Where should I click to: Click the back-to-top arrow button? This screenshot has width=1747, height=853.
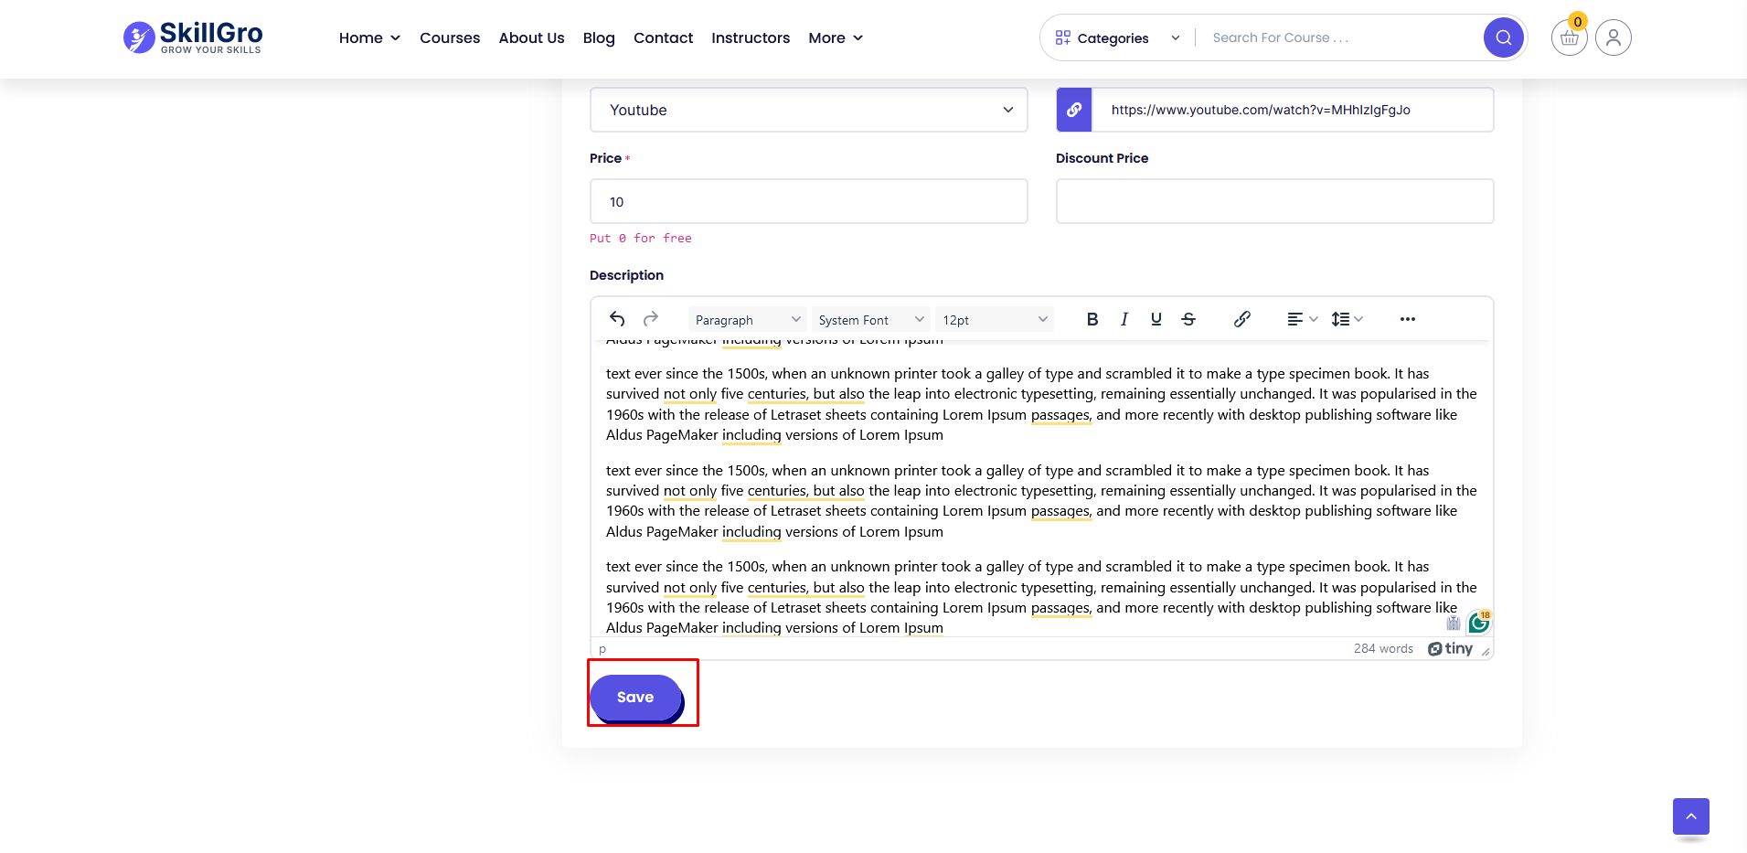coord(1691,816)
